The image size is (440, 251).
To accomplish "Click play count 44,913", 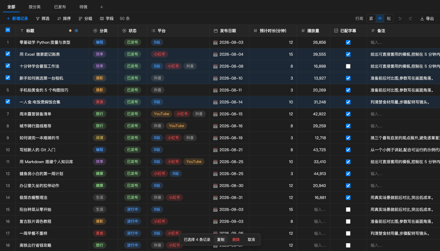I will pos(320,174).
